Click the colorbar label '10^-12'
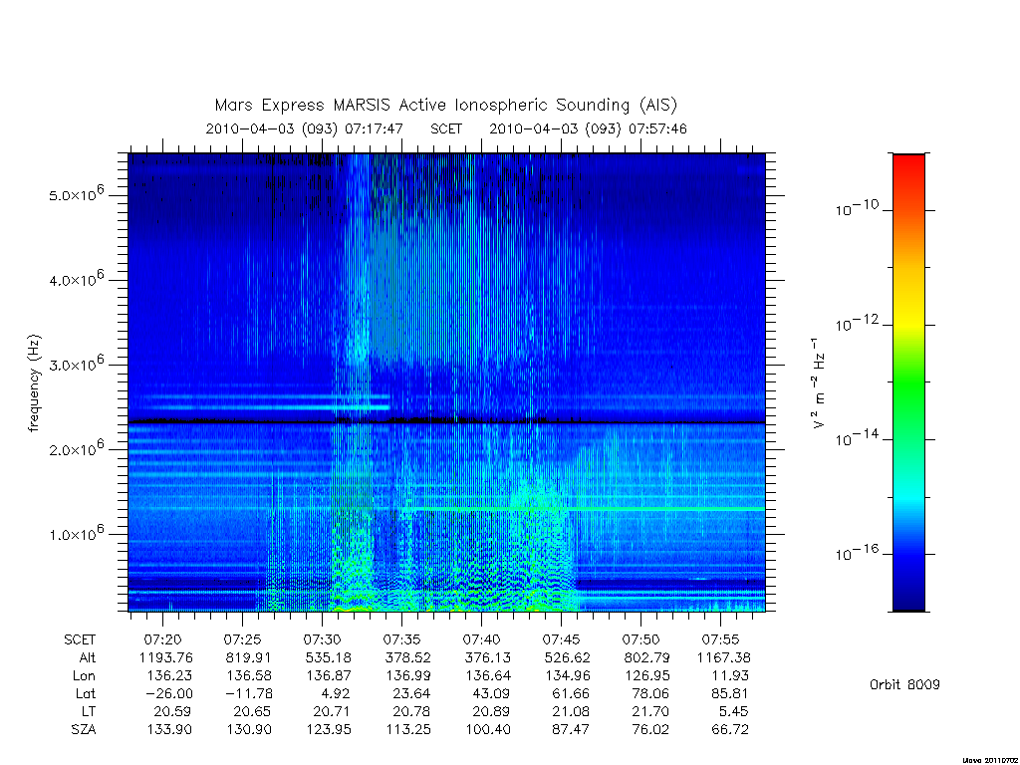1020x765 pixels. [857, 324]
